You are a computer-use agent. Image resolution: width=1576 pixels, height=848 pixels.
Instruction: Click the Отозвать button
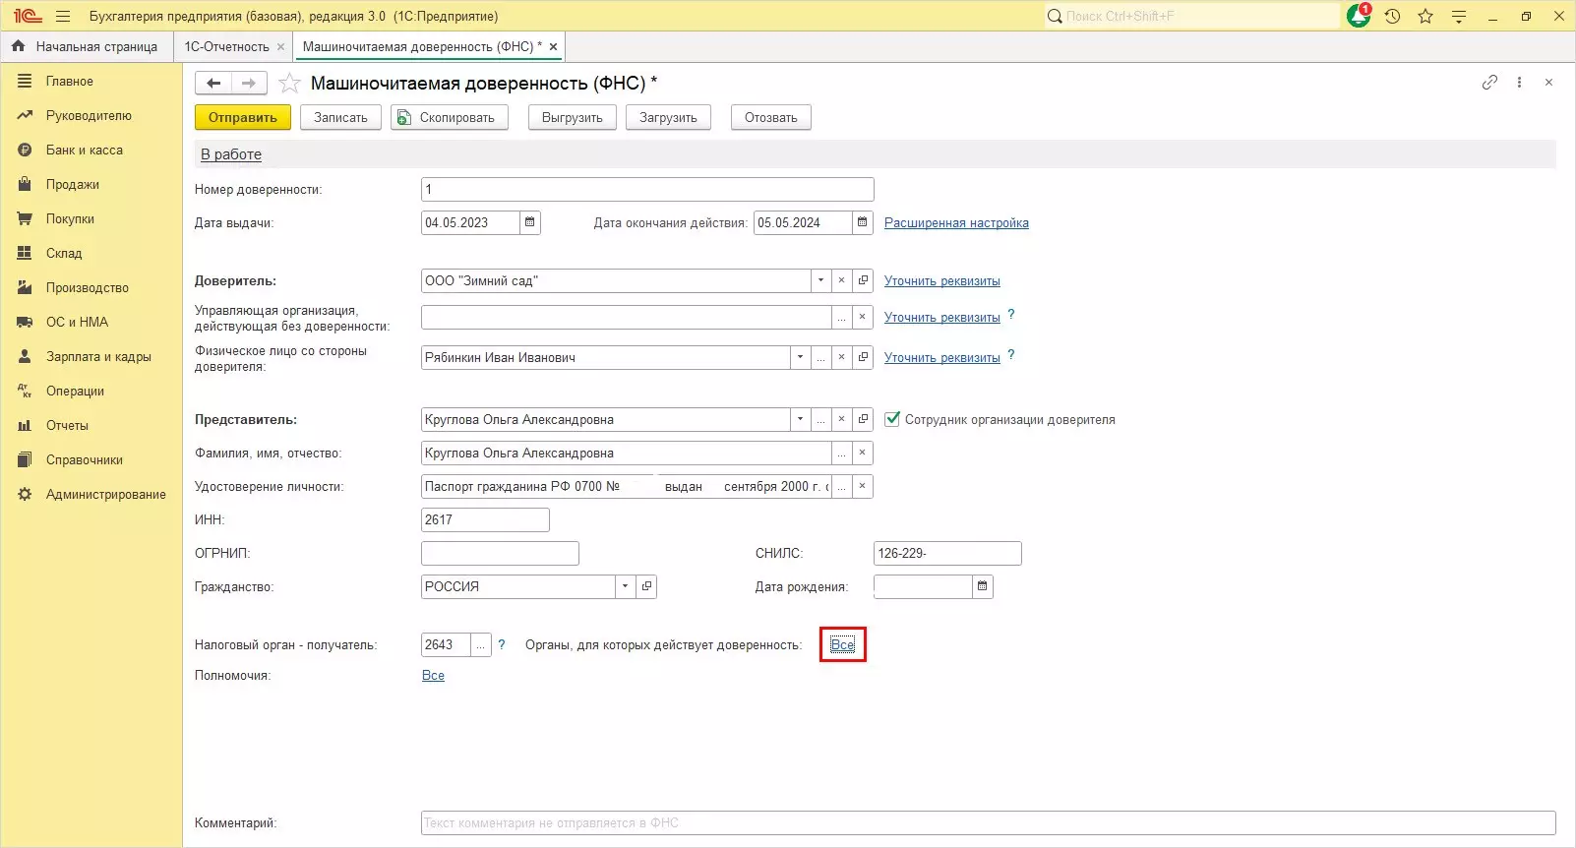coord(771,117)
